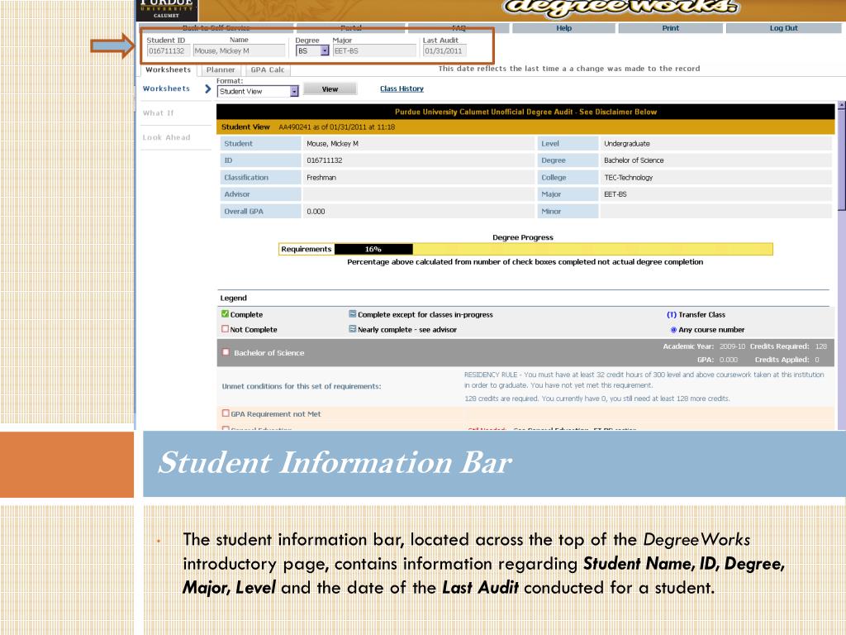Click the 'Degree Progress' heading
The height and width of the screenshot is (635, 846).
click(523, 237)
